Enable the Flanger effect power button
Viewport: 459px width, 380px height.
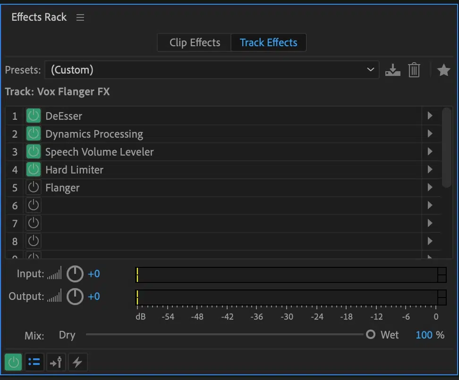[x=34, y=187]
